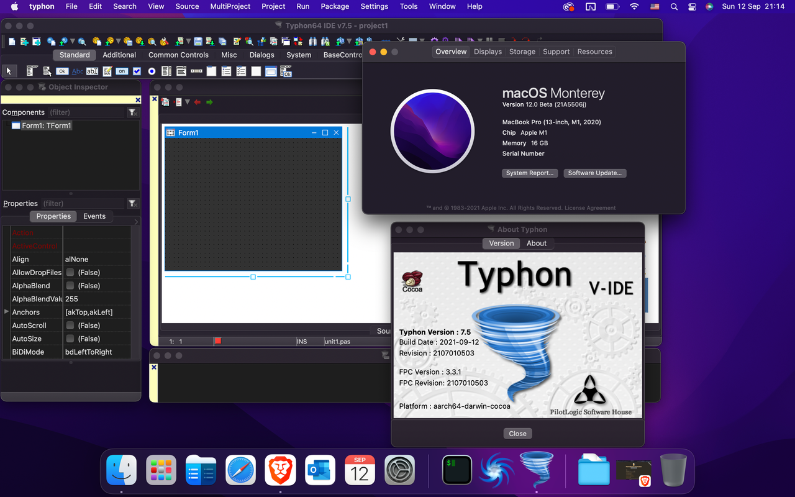Open Brave browser from the Dock

tap(280, 470)
